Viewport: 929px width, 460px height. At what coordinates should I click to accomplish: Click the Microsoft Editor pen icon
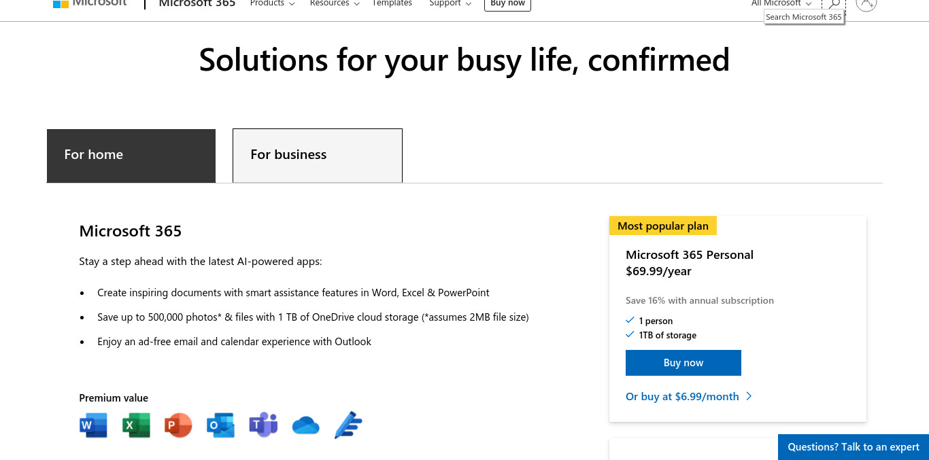tap(348, 425)
